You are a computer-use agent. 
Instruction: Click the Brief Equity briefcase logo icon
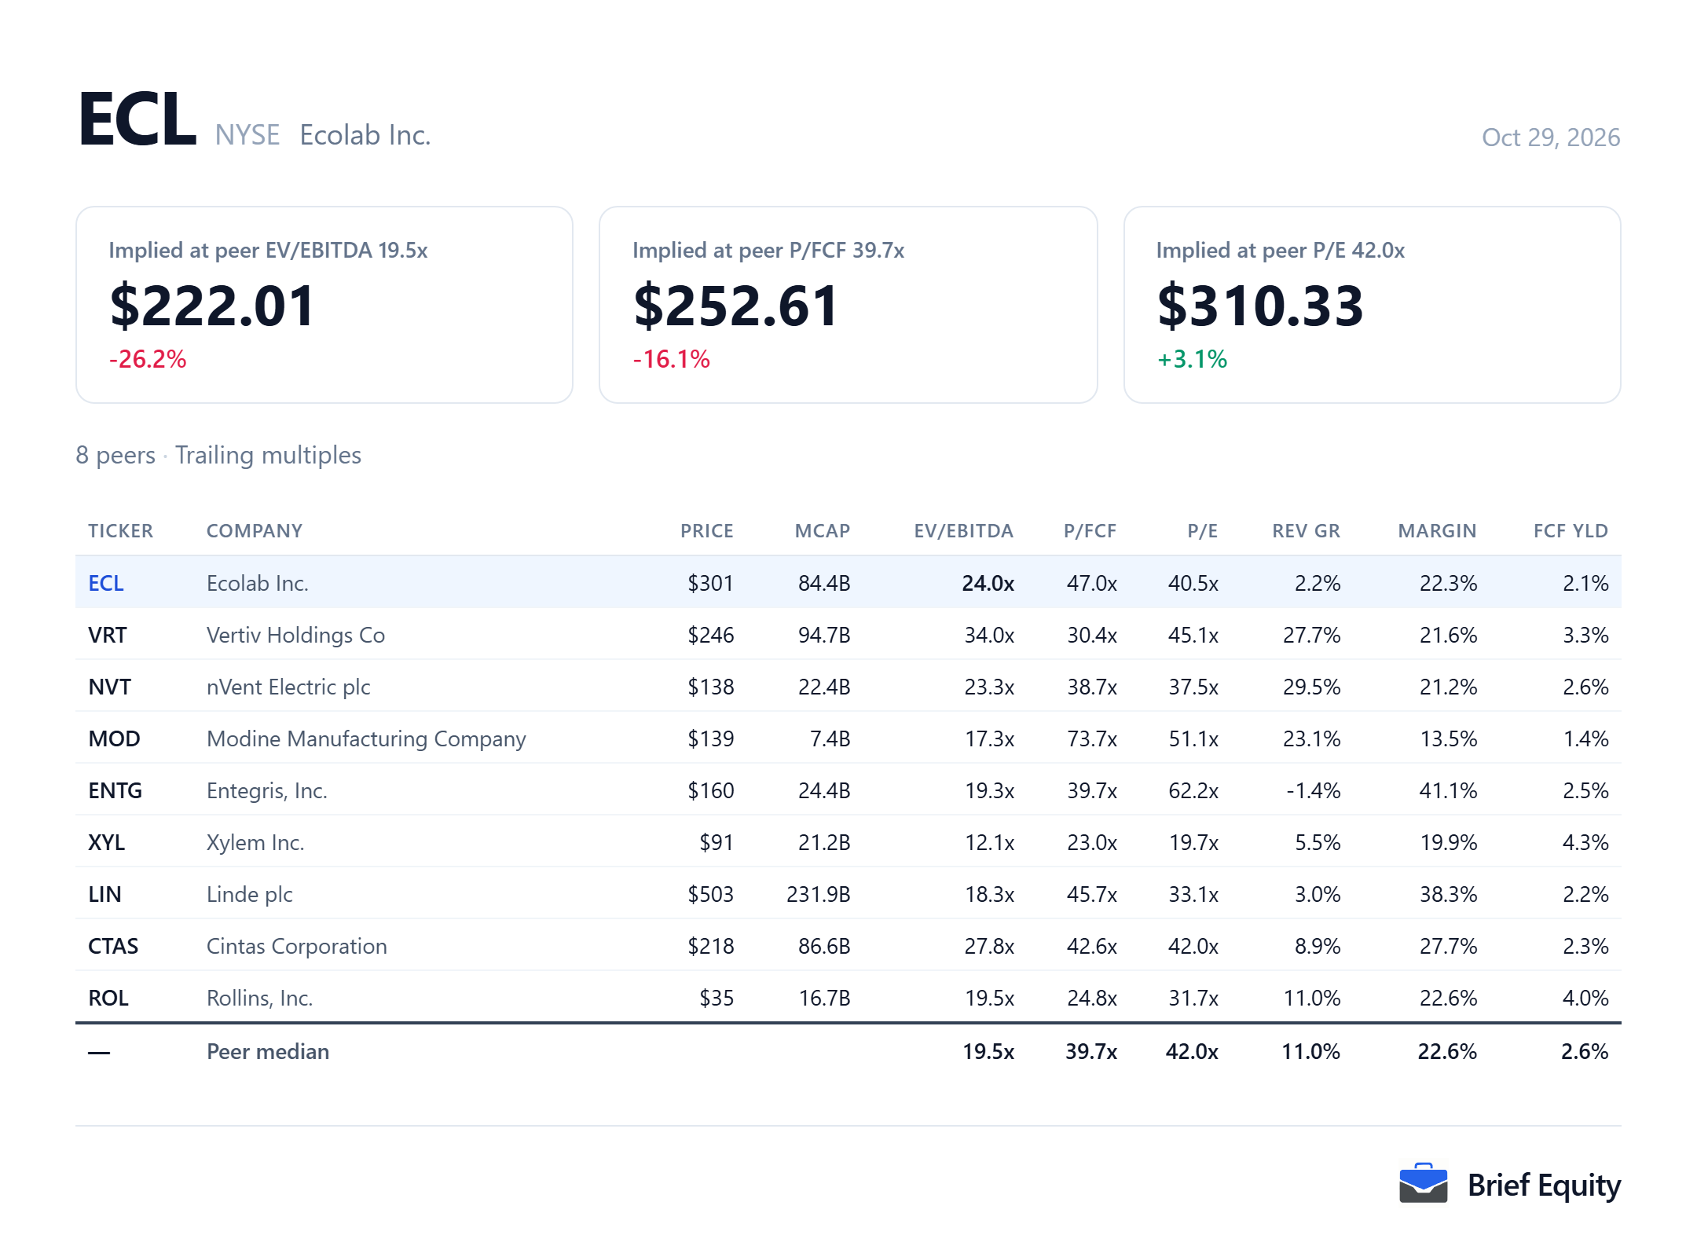(x=1423, y=1183)
